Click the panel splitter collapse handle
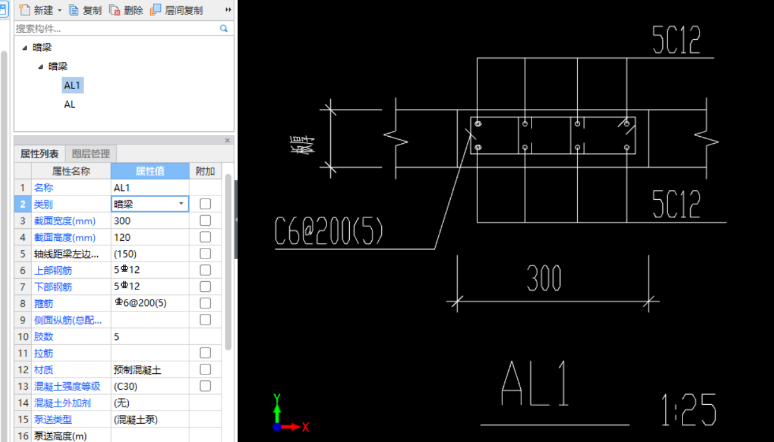The height and width of the screenshot is (442, 774). coord(235,219)
